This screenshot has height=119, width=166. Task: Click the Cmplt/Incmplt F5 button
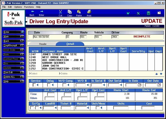click(14, 45)
